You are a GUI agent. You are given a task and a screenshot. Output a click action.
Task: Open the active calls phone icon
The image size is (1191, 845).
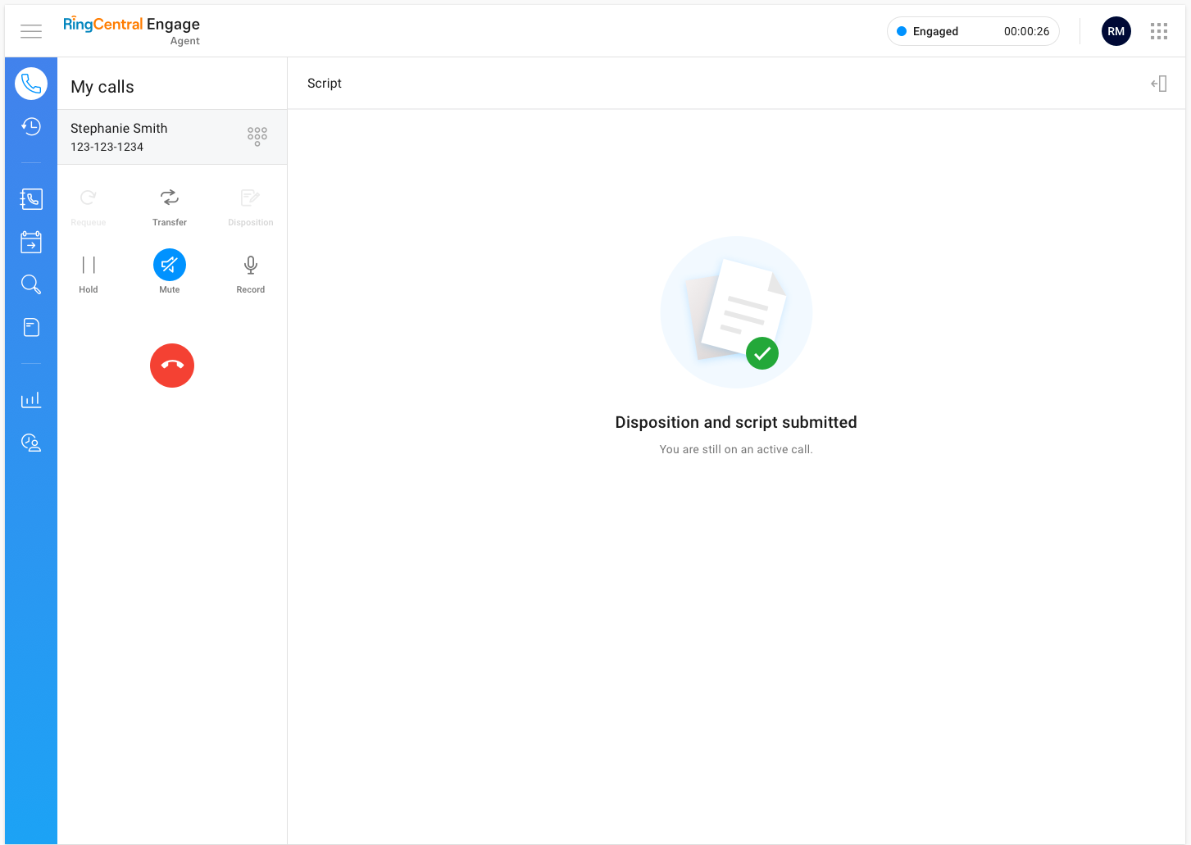coord(30,83)
